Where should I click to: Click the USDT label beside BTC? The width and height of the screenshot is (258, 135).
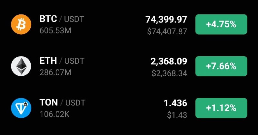pyautogui.click(x=74, y=19)
